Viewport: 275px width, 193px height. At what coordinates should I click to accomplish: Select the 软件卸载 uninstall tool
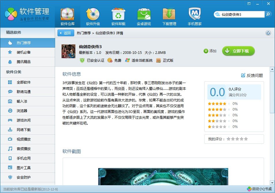pos(118,16)
